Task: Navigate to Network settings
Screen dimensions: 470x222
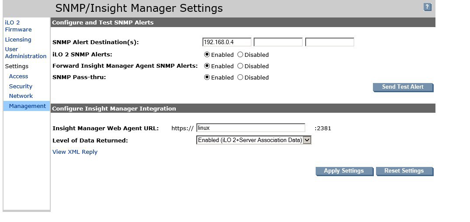Action: [21, 96]
